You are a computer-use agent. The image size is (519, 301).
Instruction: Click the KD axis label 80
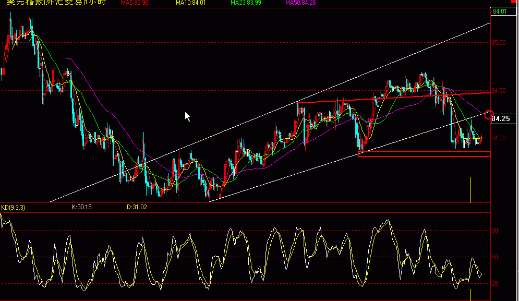point(494,231)
